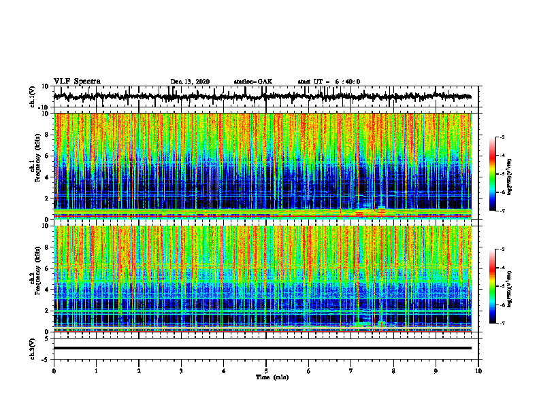539x416 pixels.
Task: Click tick label "3" on the time axis
Action: click(181, 371)
